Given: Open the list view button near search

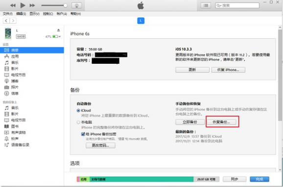Looking at the screenshot, I should [206, 5].
